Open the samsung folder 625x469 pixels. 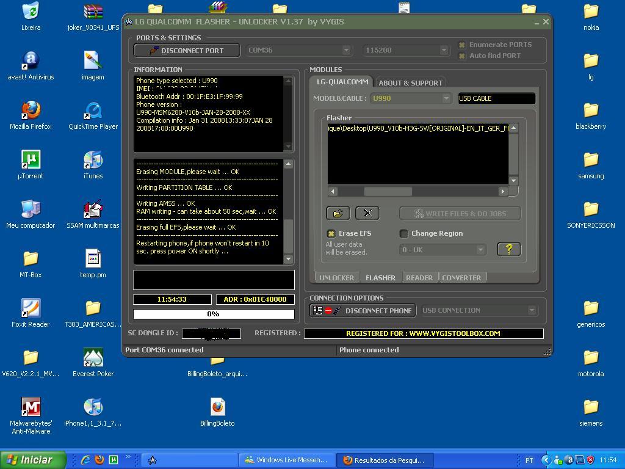[591, 159]
